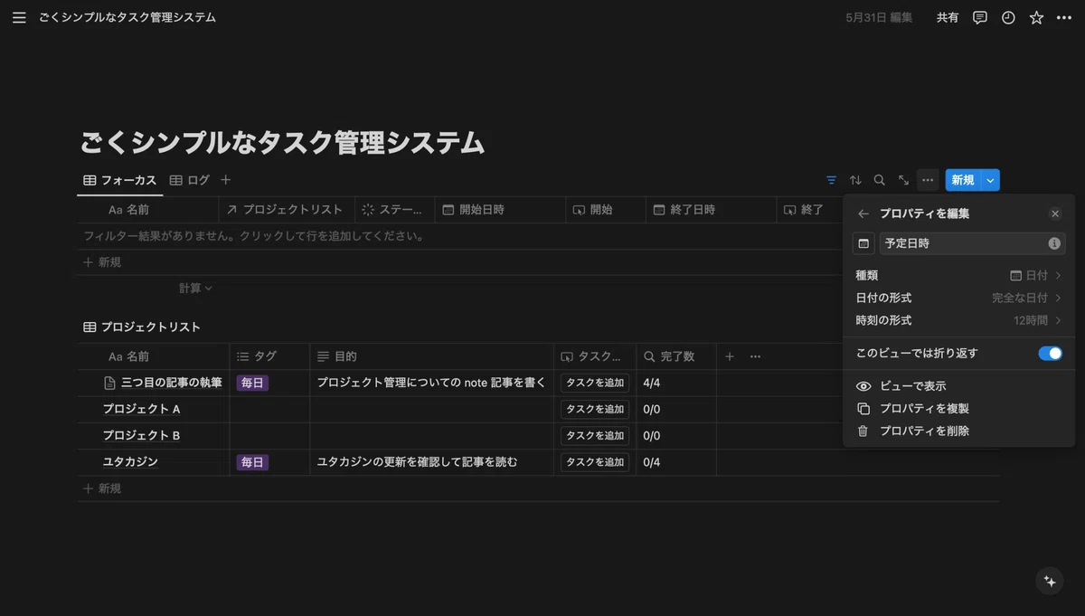This screenshot has height=616, width=1085.
Task: Click タスクを追加 for ユタカジン
Action: [x=595, y=462]
